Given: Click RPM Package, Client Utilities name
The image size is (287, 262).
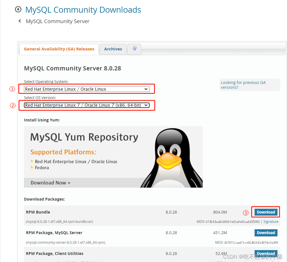Looking at the screenshot, I should (55, 254).
